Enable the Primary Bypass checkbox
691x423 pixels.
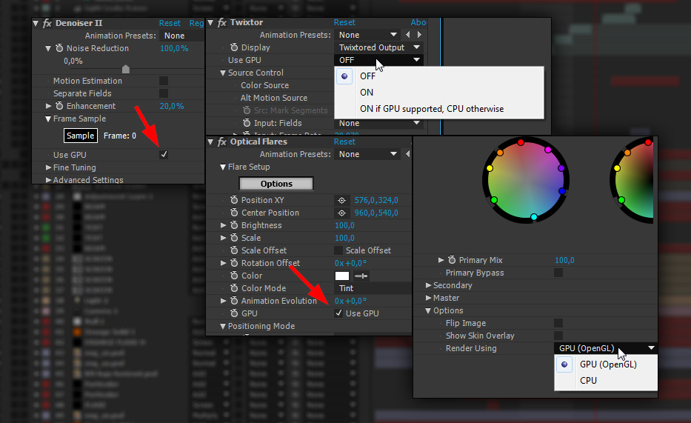click(558, 273)
